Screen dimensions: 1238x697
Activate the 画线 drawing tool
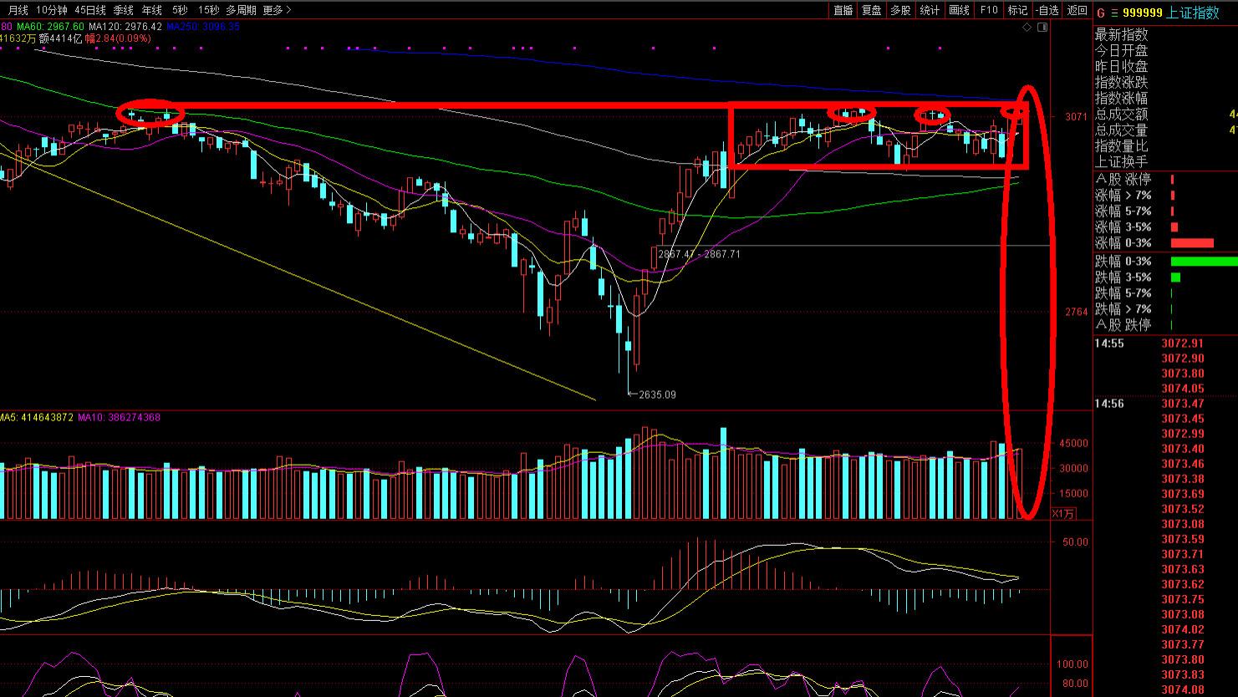point(959,10)
